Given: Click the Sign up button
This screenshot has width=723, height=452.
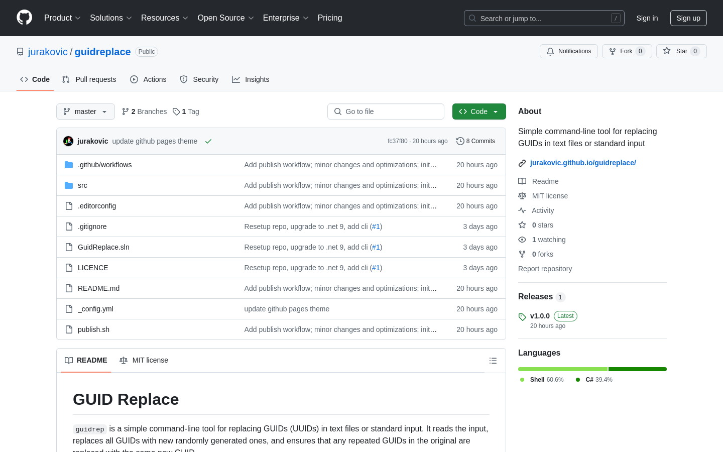Looking at the screenshot, I should pos(688,18).
